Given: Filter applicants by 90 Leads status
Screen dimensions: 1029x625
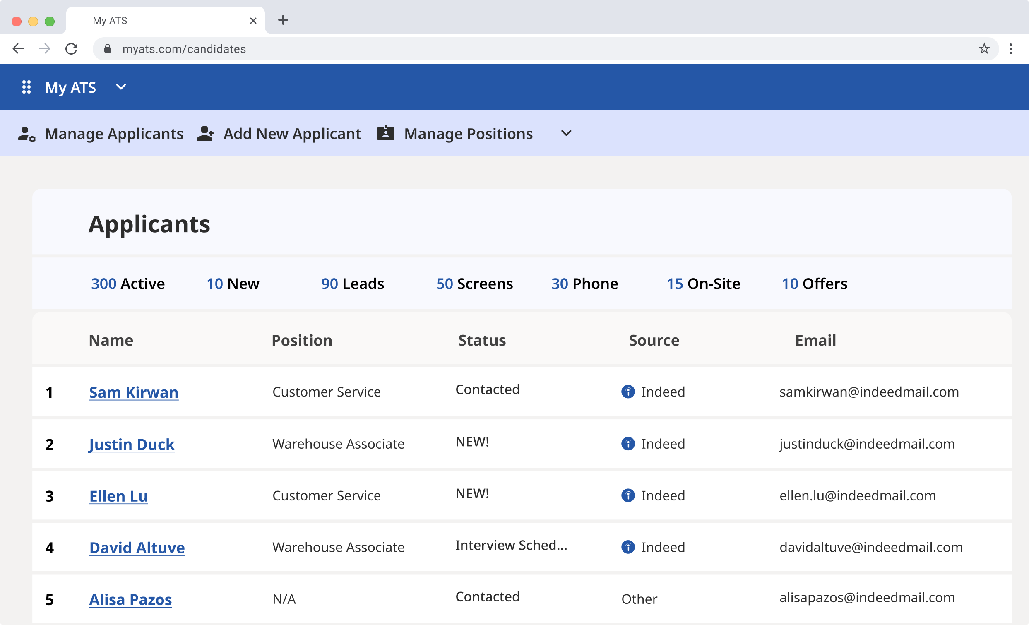Looking at the screenshot, I should pos(353,283).
